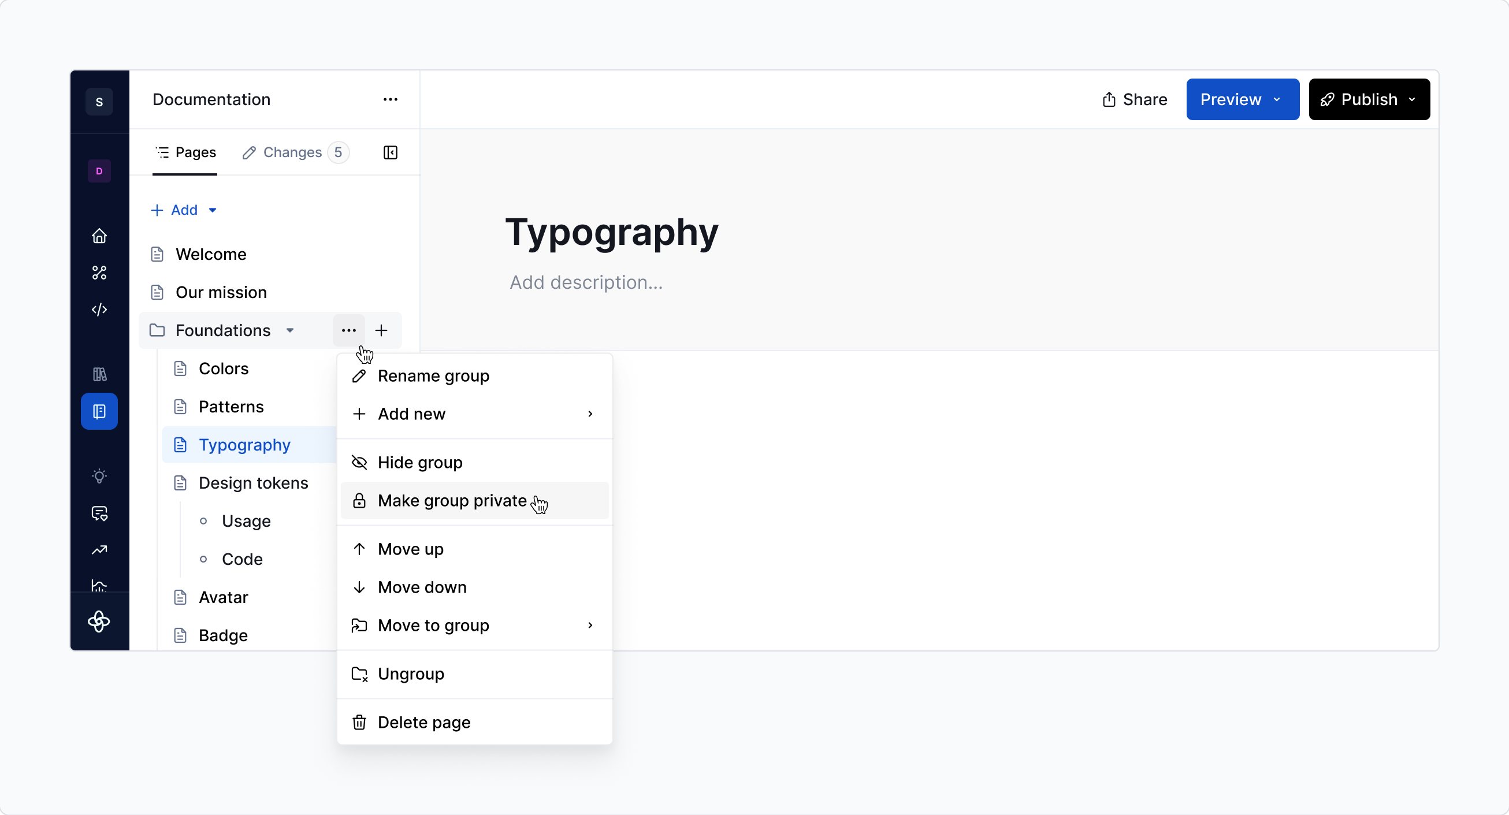
Task: Click the Foundations folder icon
Action: (x=157, y=330)
